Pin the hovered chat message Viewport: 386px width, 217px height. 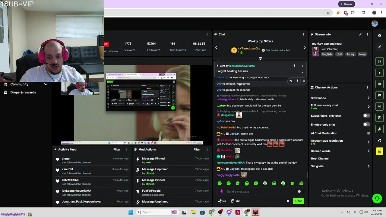[297, 81]
